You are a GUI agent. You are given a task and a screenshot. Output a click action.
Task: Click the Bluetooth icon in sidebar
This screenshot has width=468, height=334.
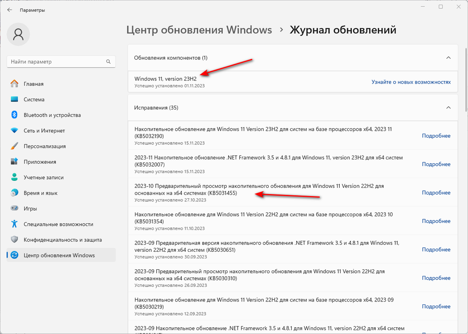(x=14, y=115)
